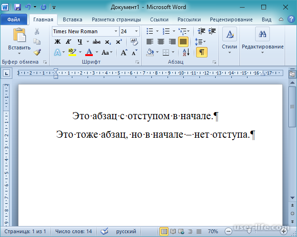Decrease font size with small A

click(x=135, y=52)
